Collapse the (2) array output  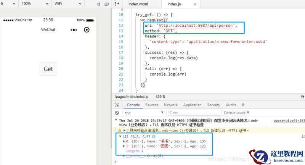click(120, 136)
